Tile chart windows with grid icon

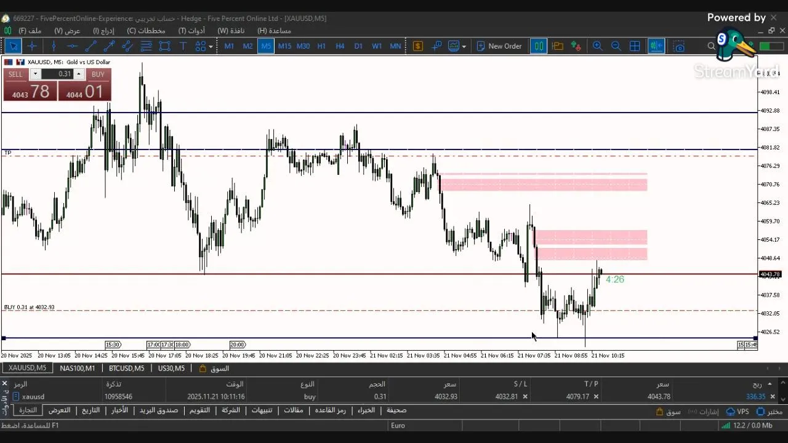click(635, 46)
